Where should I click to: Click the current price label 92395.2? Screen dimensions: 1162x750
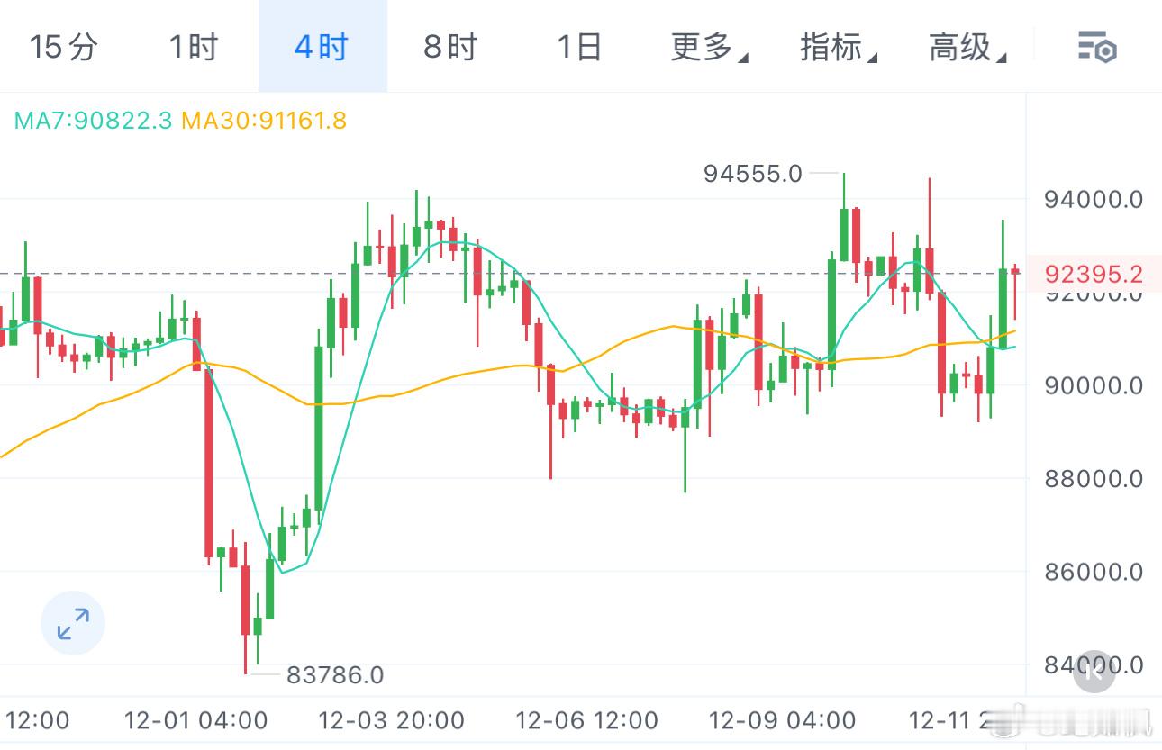click(x=1093, y=274)
